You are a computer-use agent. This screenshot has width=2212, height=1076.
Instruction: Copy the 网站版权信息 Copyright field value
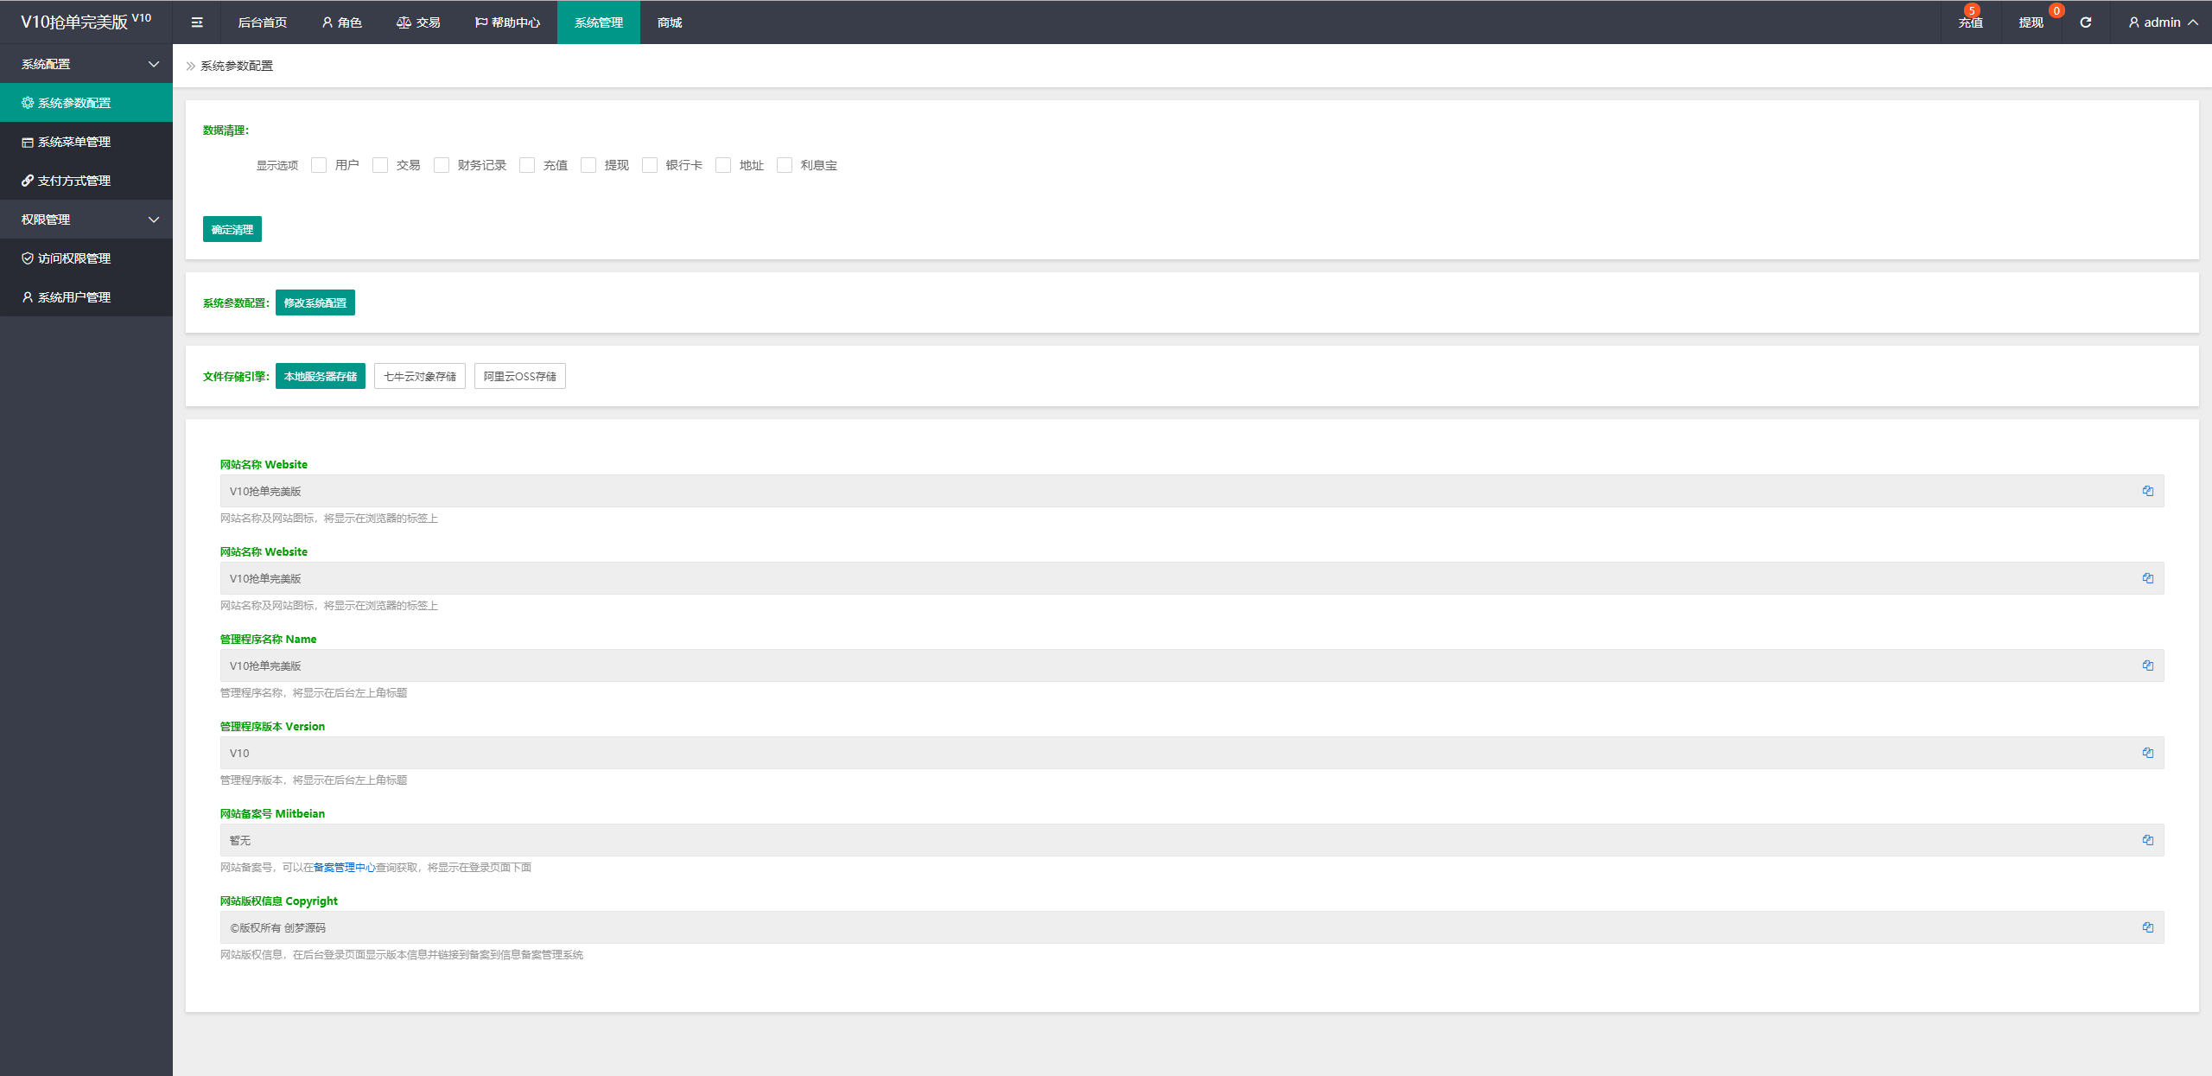[x=2147, y=927]
